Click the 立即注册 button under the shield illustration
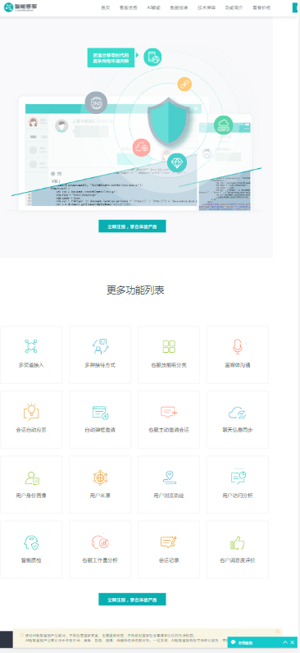The image size is (300, 653). pyautogui.click(x=132, y=226)
